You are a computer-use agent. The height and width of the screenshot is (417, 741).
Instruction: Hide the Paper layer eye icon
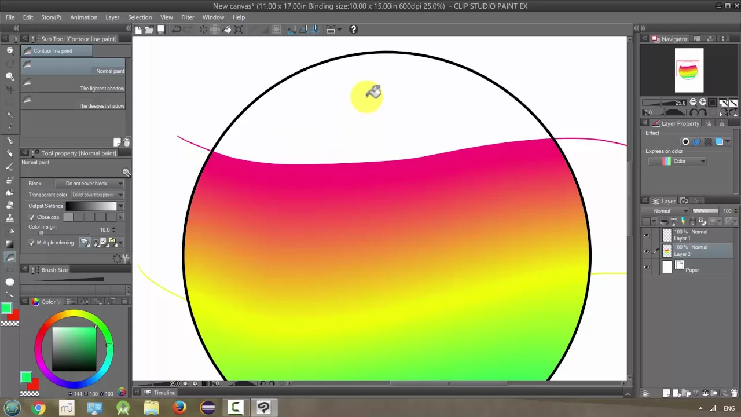pyautogui.click(x=646, y=267)
